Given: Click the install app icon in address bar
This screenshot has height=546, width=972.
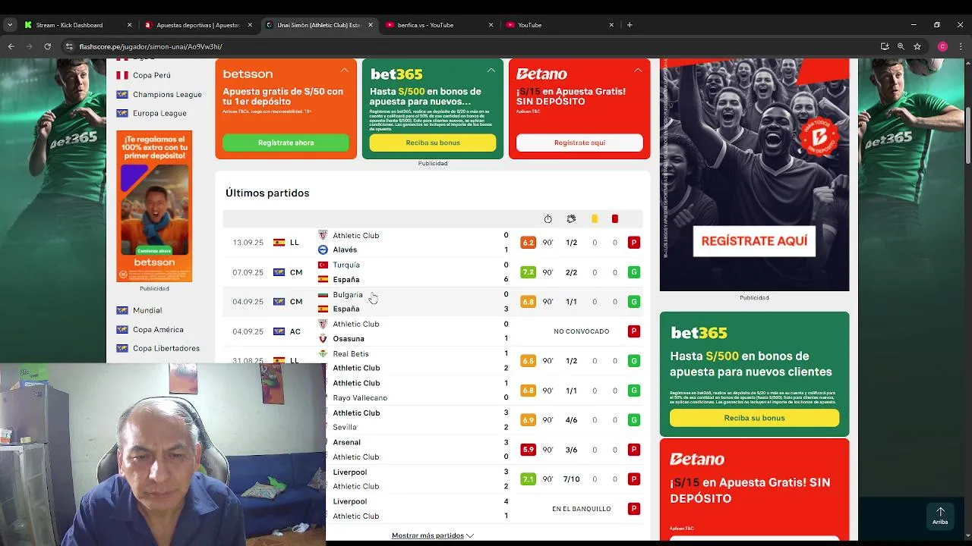Looking at the screenshot, I should point(885,46).
